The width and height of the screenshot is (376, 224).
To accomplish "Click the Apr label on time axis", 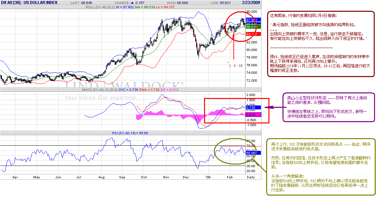I will tap(15, 177).
